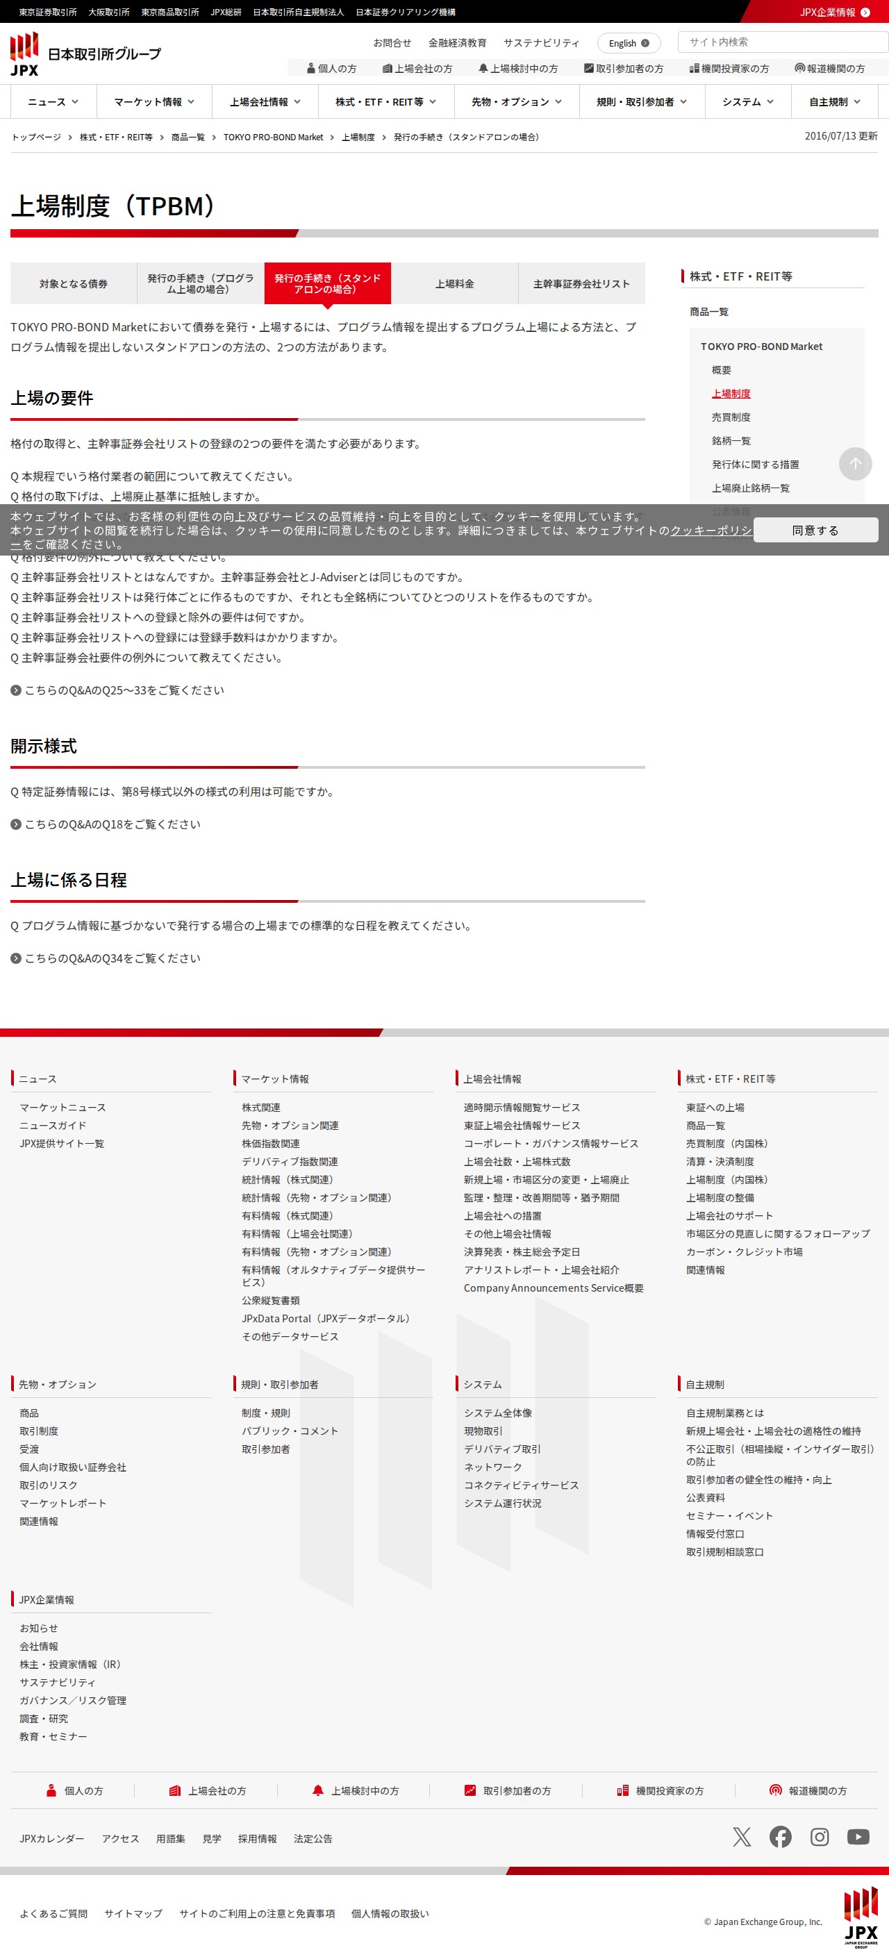The width and height of the screenshot is (889, 1957).
Task: Click the 同意する cookie consent button
Action: click(815, 529)
